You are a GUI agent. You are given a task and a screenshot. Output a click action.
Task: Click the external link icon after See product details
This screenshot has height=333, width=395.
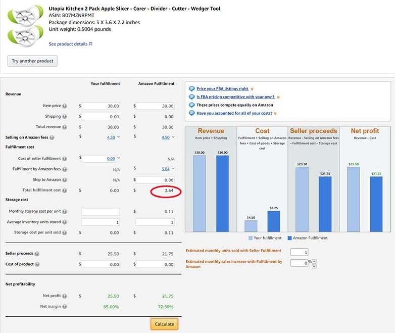coord(91,44)
